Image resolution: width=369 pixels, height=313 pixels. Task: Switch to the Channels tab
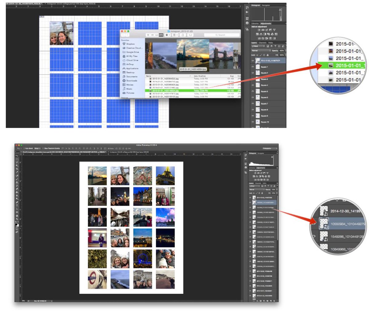point(262,43)
